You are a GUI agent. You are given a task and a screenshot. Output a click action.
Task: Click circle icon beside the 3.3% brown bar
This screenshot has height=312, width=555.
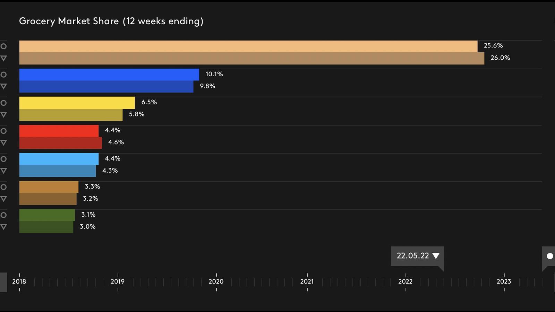point(3,187)
